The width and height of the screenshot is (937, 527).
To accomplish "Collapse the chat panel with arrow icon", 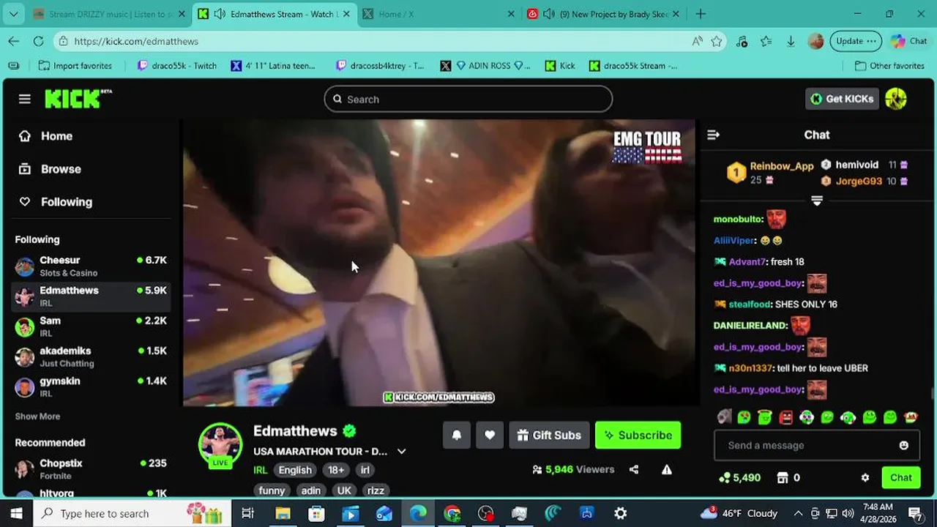I will [x=714, y=135].
